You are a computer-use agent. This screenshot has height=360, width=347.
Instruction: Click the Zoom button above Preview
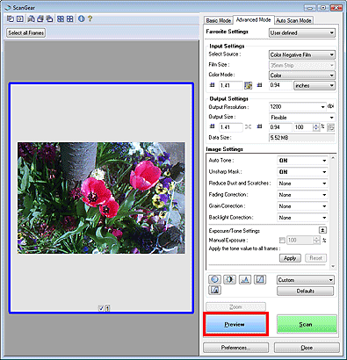pyautogui.click(x=235, y=307)
